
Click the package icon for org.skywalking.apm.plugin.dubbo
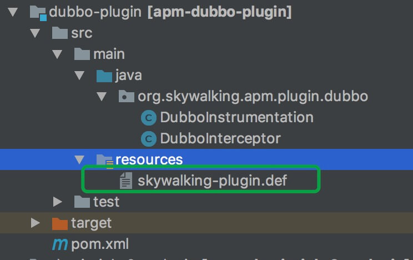[127, 96]
